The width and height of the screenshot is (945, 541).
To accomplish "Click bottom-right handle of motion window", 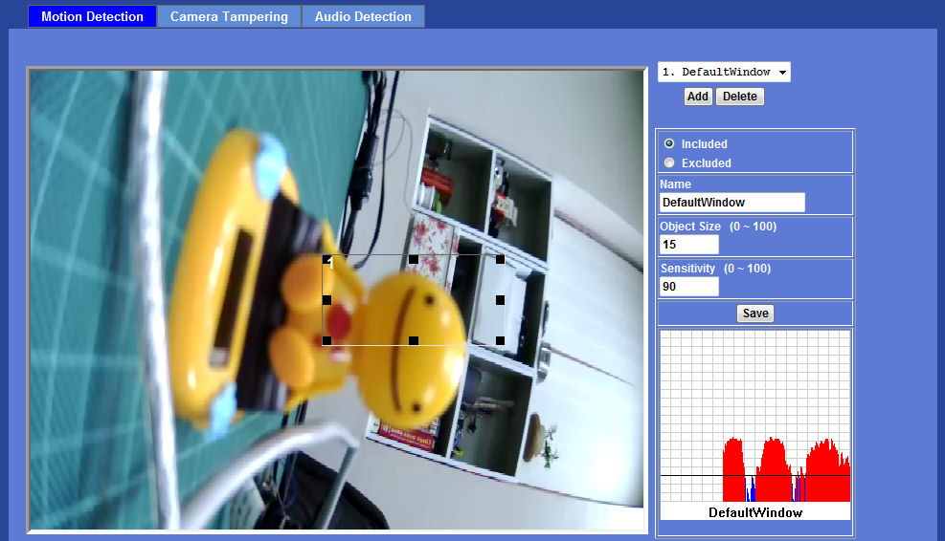I will tap(500, 340).
